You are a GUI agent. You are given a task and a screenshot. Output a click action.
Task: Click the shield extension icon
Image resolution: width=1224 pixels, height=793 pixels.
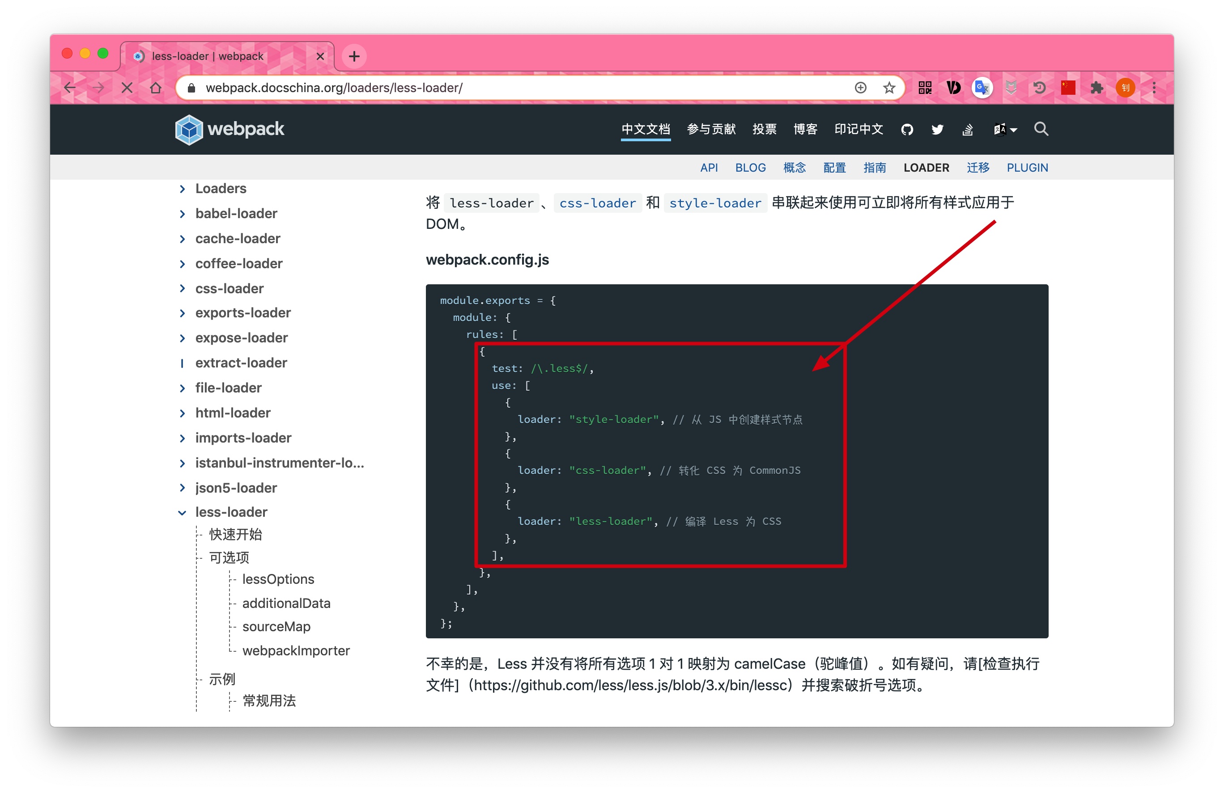pyautogui.click(x=1011, y=88)
